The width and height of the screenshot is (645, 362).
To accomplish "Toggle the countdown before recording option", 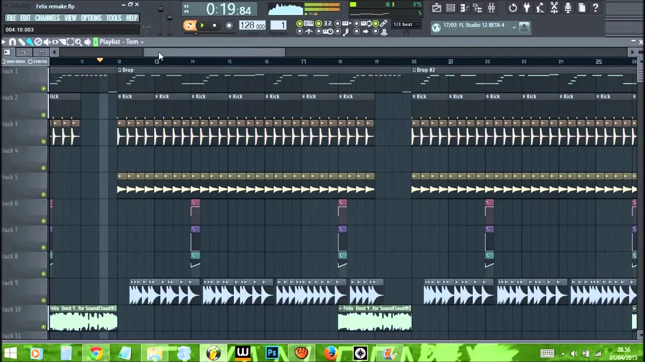I will point(324,23).
